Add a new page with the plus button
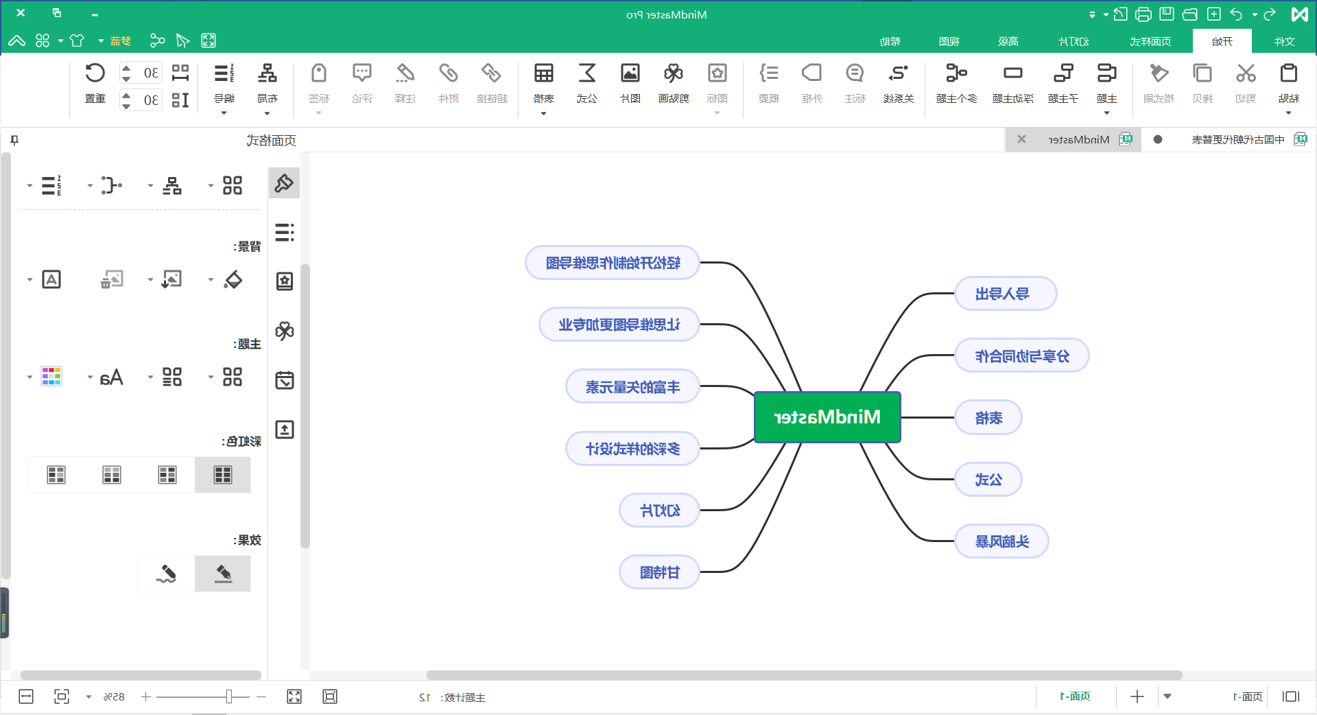 click(1137, 696)
